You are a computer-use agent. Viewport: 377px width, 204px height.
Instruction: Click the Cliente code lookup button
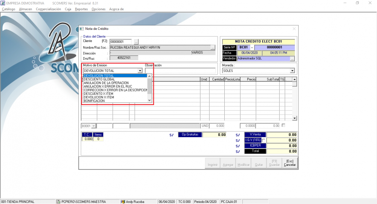click(136, 42)
